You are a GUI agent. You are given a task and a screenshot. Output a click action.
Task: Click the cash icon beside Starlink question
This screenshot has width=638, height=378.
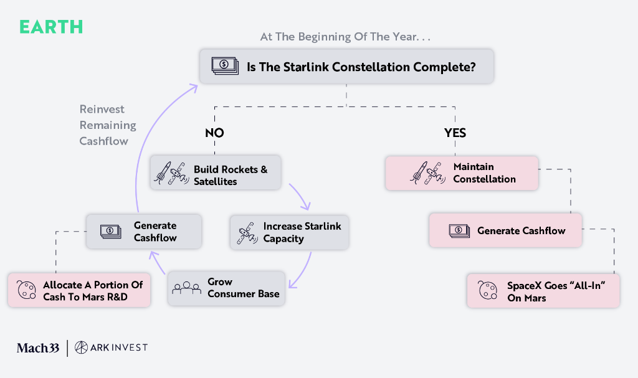click(224, 67)
